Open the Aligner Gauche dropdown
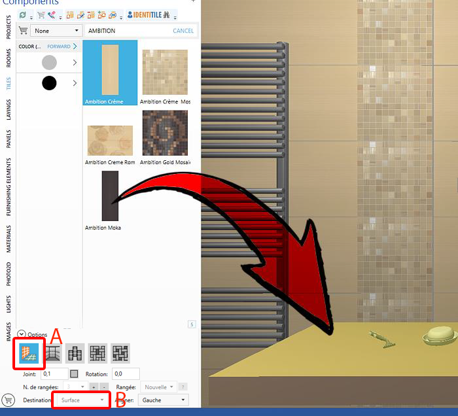This screenshot has width=458, height=416. 164,400
